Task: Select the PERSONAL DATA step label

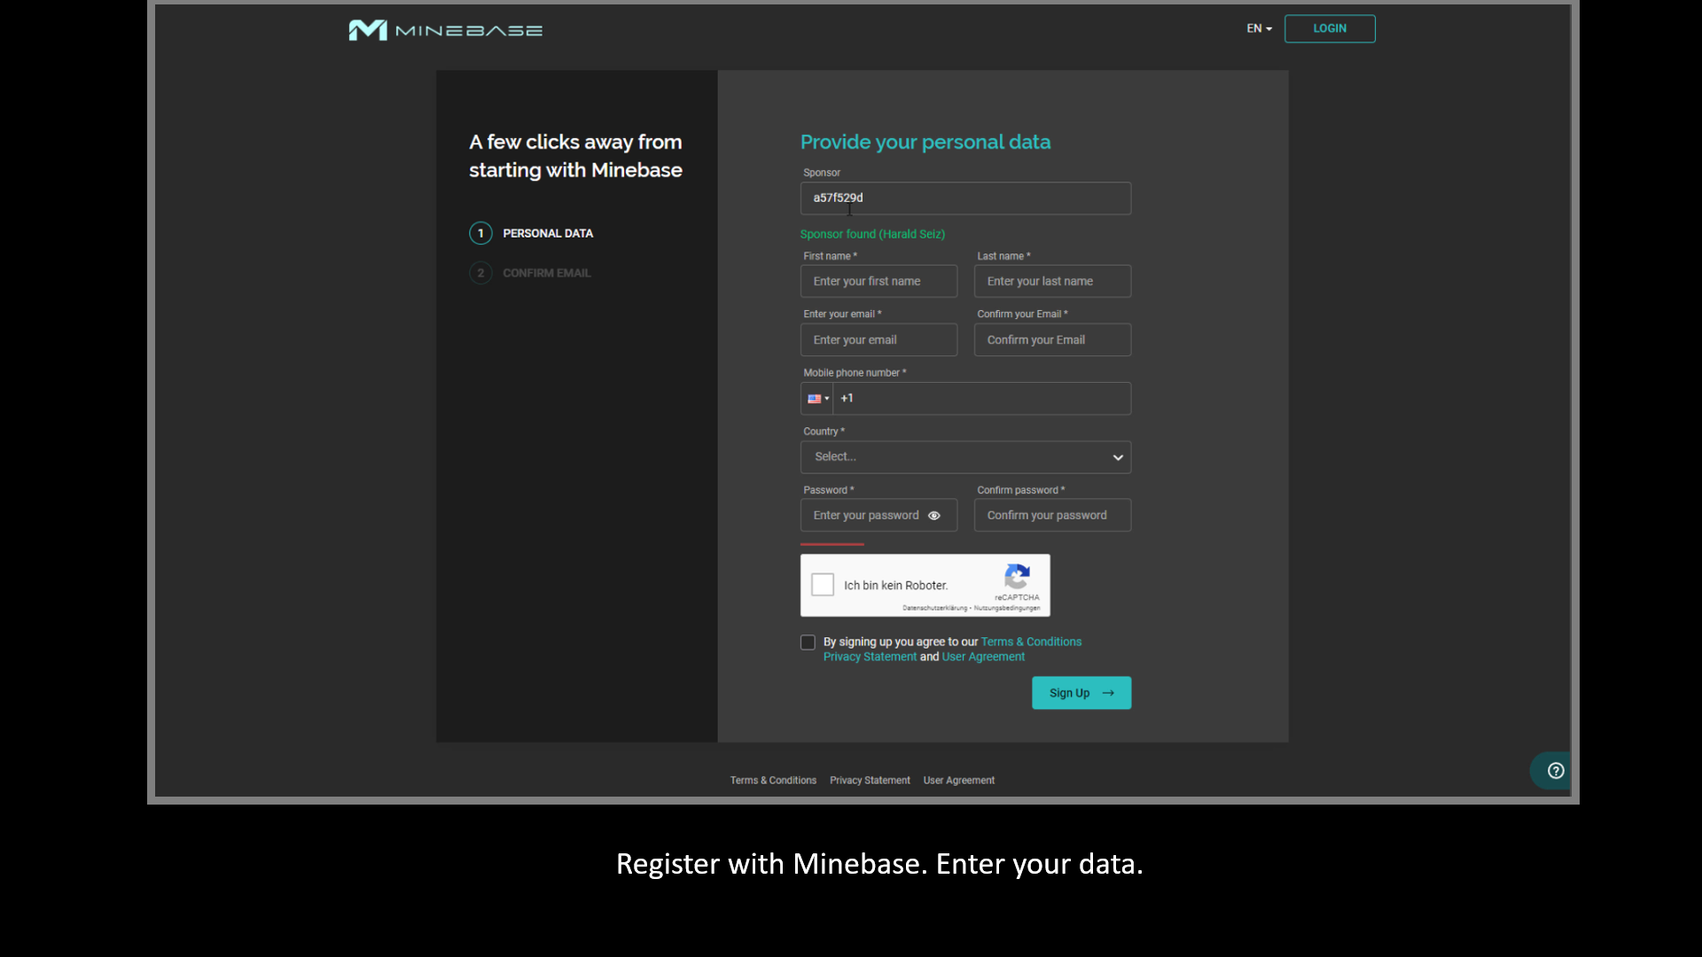Action: click(x=548, y=233)
